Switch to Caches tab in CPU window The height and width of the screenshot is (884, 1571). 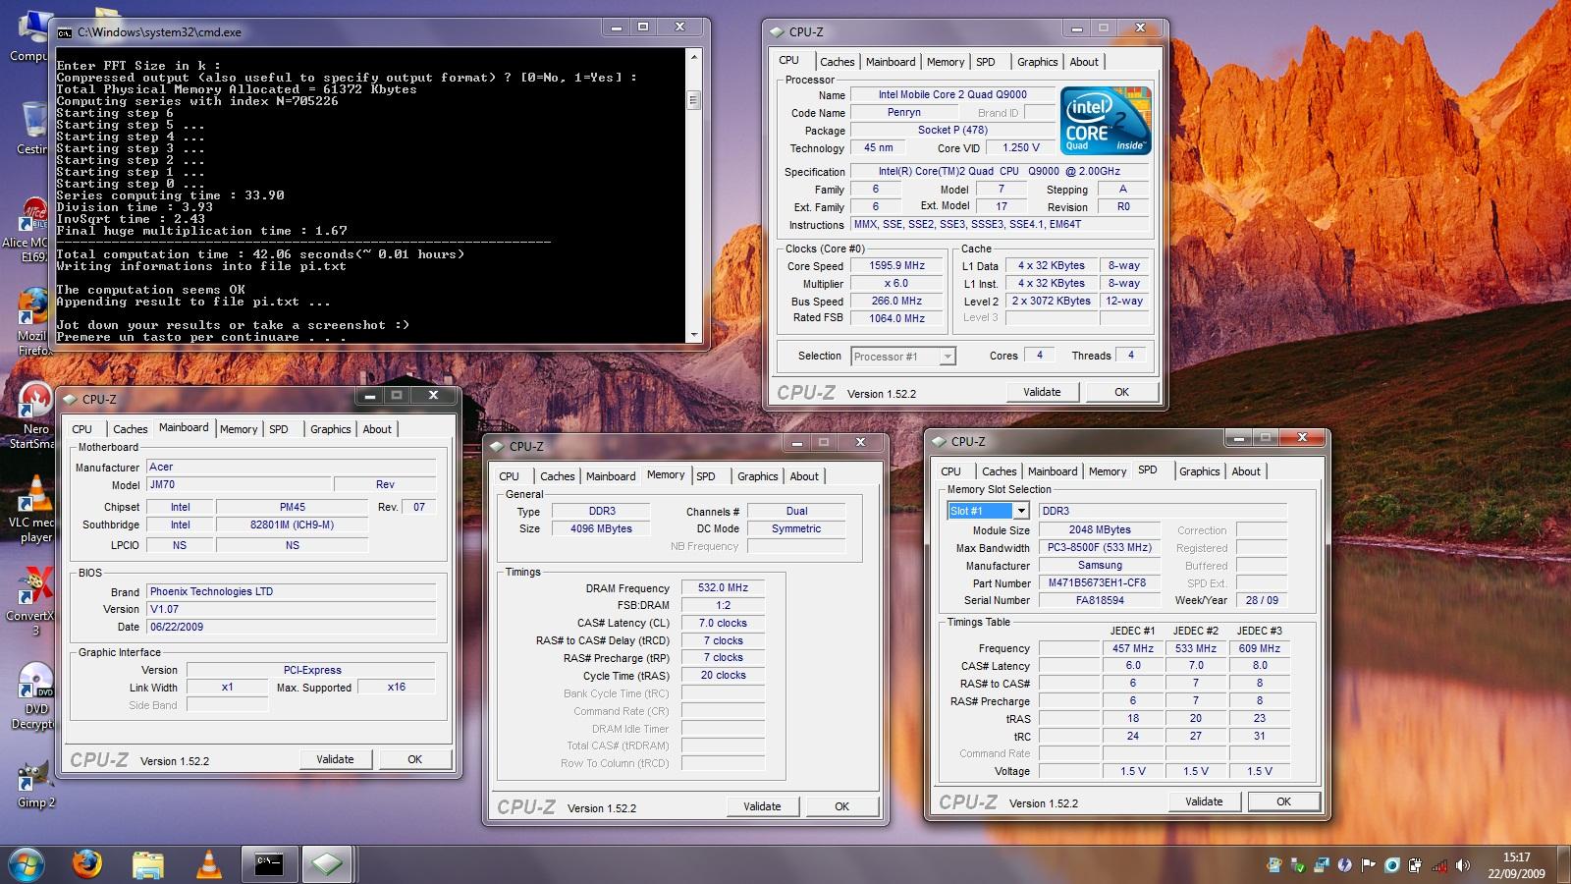[x=838, y=62]
